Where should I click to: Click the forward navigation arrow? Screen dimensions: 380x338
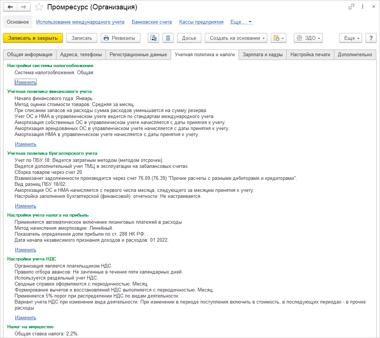coord(24,7)
